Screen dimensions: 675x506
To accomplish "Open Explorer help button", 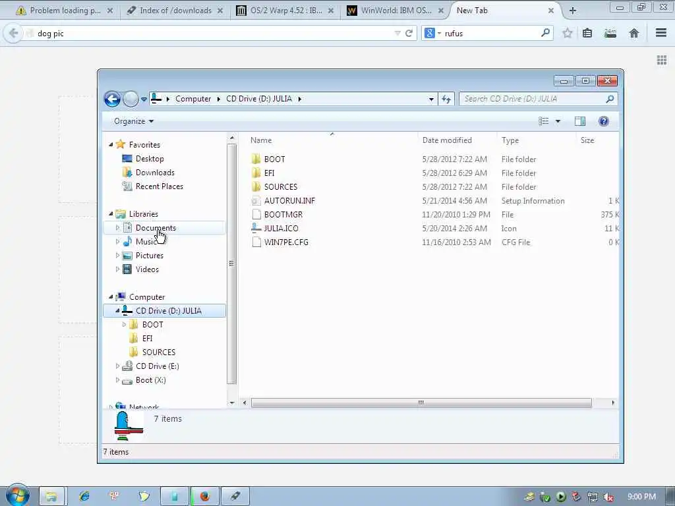I will pyautogui.click(x=604, y=121).
